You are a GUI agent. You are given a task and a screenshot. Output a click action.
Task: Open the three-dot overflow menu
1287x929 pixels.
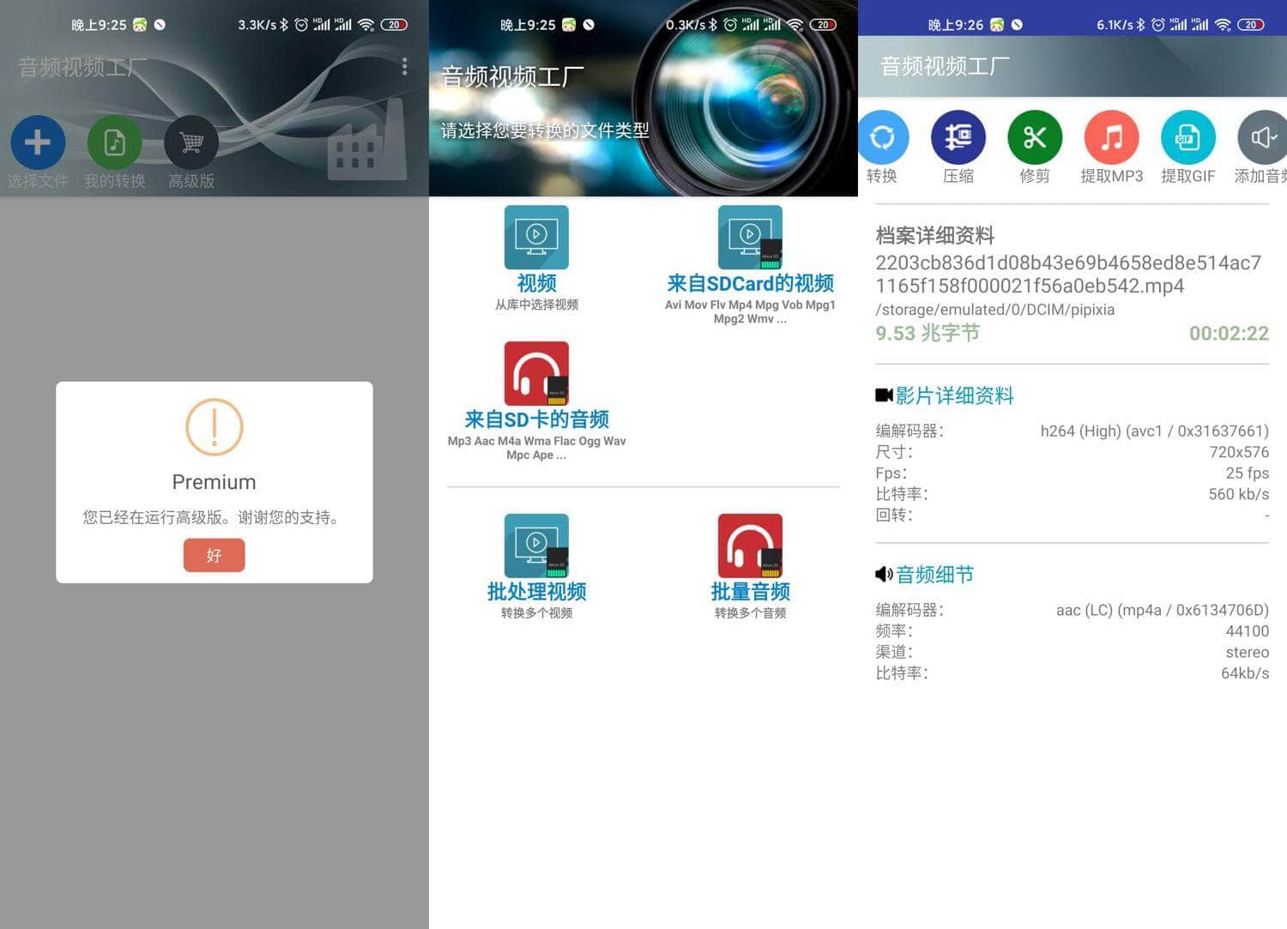coord(404,66)
